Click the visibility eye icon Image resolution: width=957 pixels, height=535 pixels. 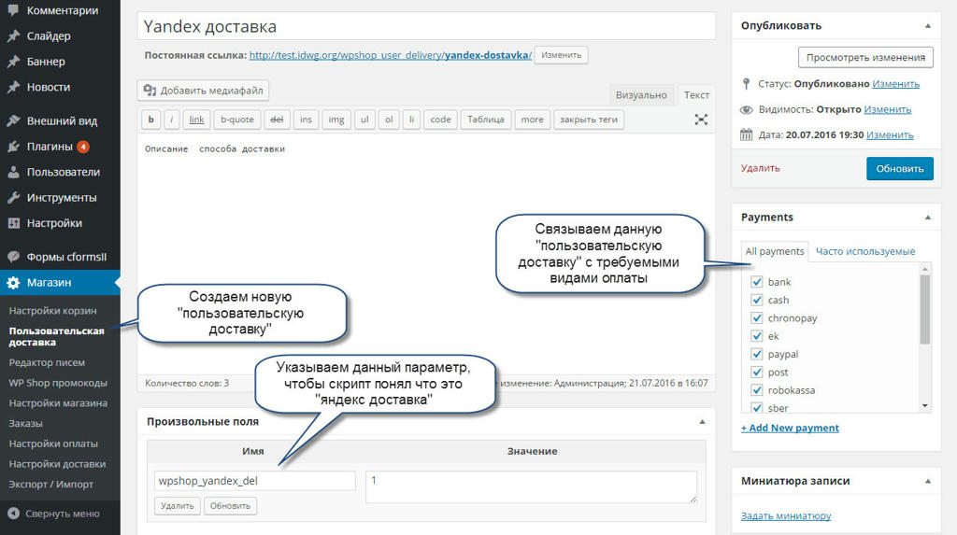click(746, 110)
